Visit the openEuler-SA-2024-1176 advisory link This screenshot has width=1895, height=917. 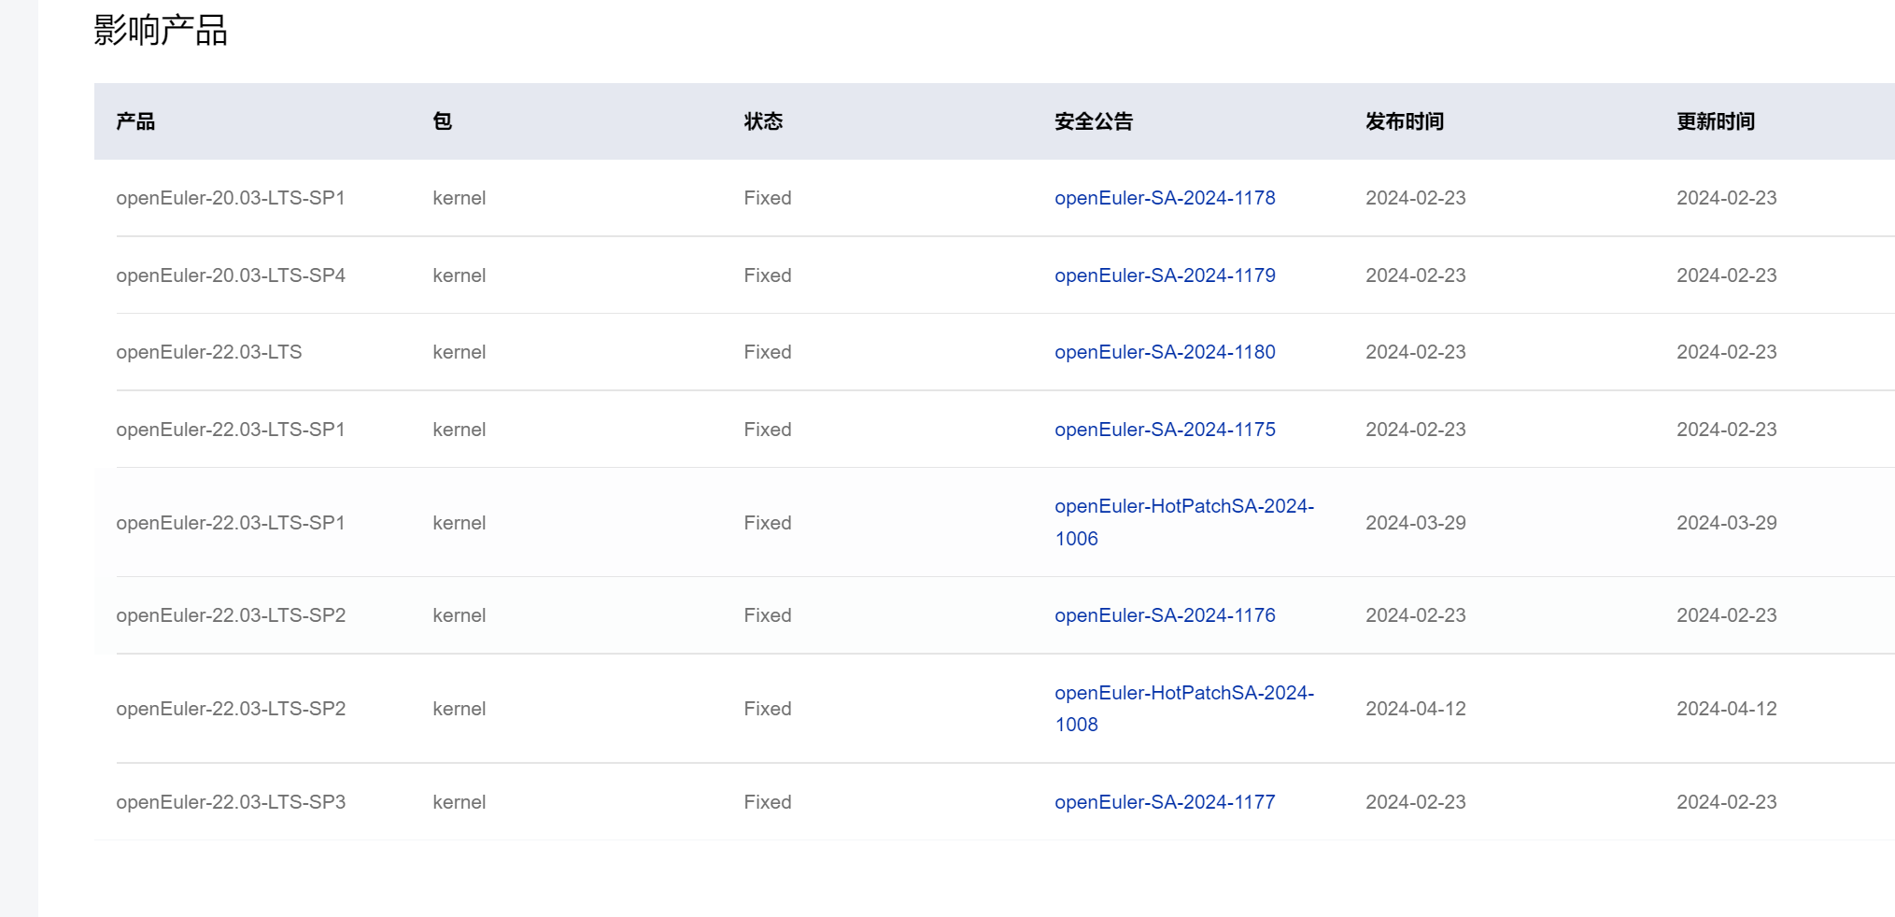[x=1164, y=615]
